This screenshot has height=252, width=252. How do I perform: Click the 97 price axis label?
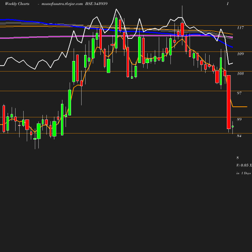(x=239, y=93)
